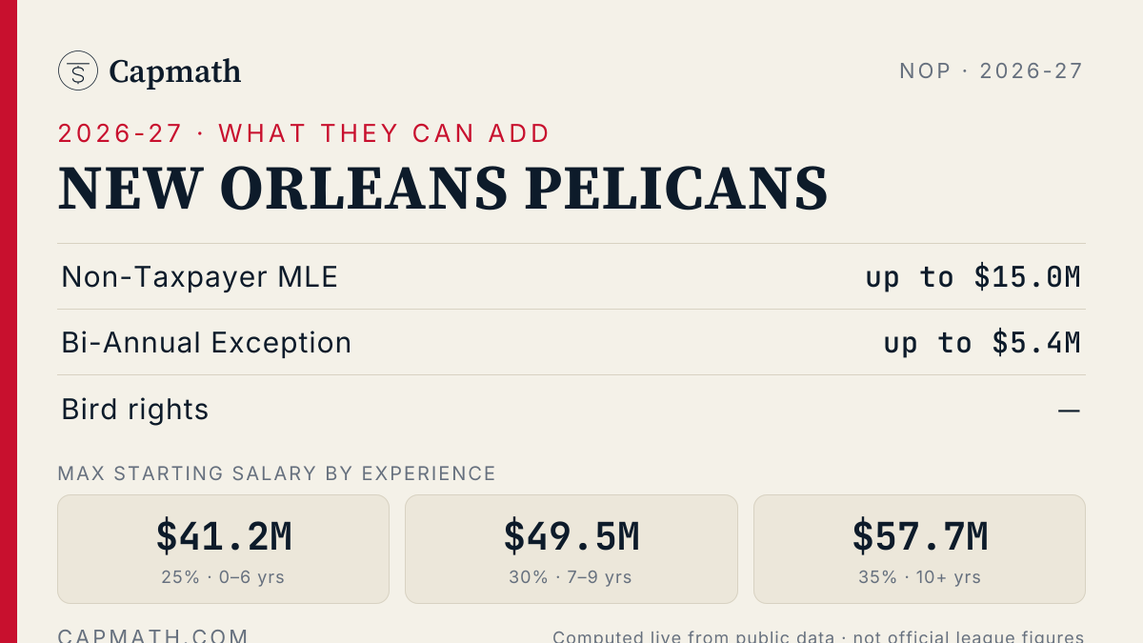Click the Capmath dollar-sign logo icon
1143x643 pixels.
pos(78,70)
